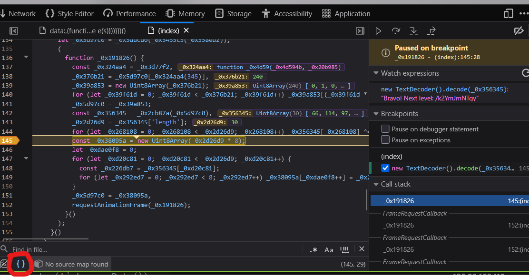This screenshot has width=529, height=277.
Task: Click the pretty print source braces icon
Action: pos(20,264)
